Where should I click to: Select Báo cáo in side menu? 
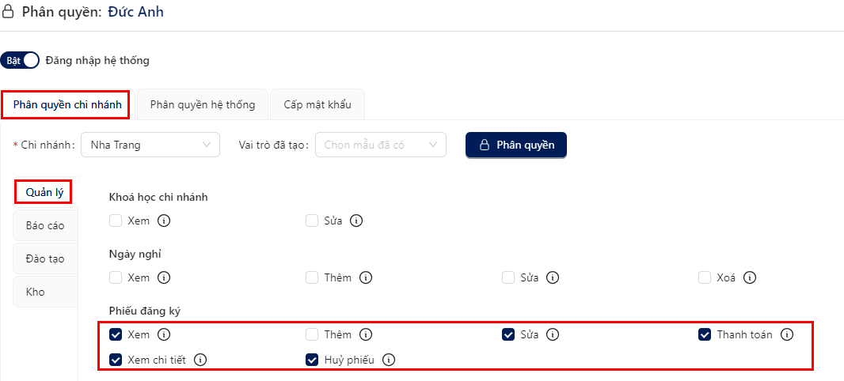(45, 226)
